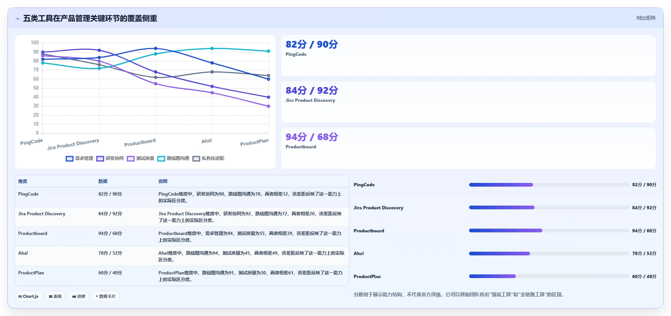This screenshot has width=671, height=316.
Task: Toggle the 测试质量 legend series
Action: pyautogui.click(x=140, y=158)
